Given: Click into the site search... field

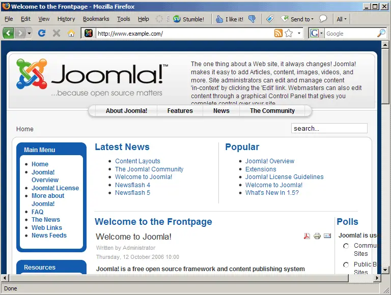Looking at the screenshot, I should (329, 128).
